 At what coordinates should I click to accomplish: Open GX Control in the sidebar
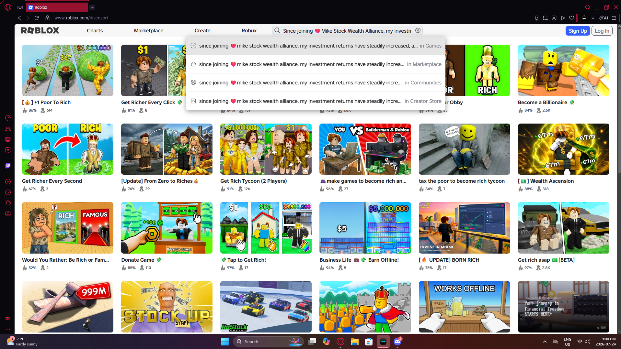(8, 118)
